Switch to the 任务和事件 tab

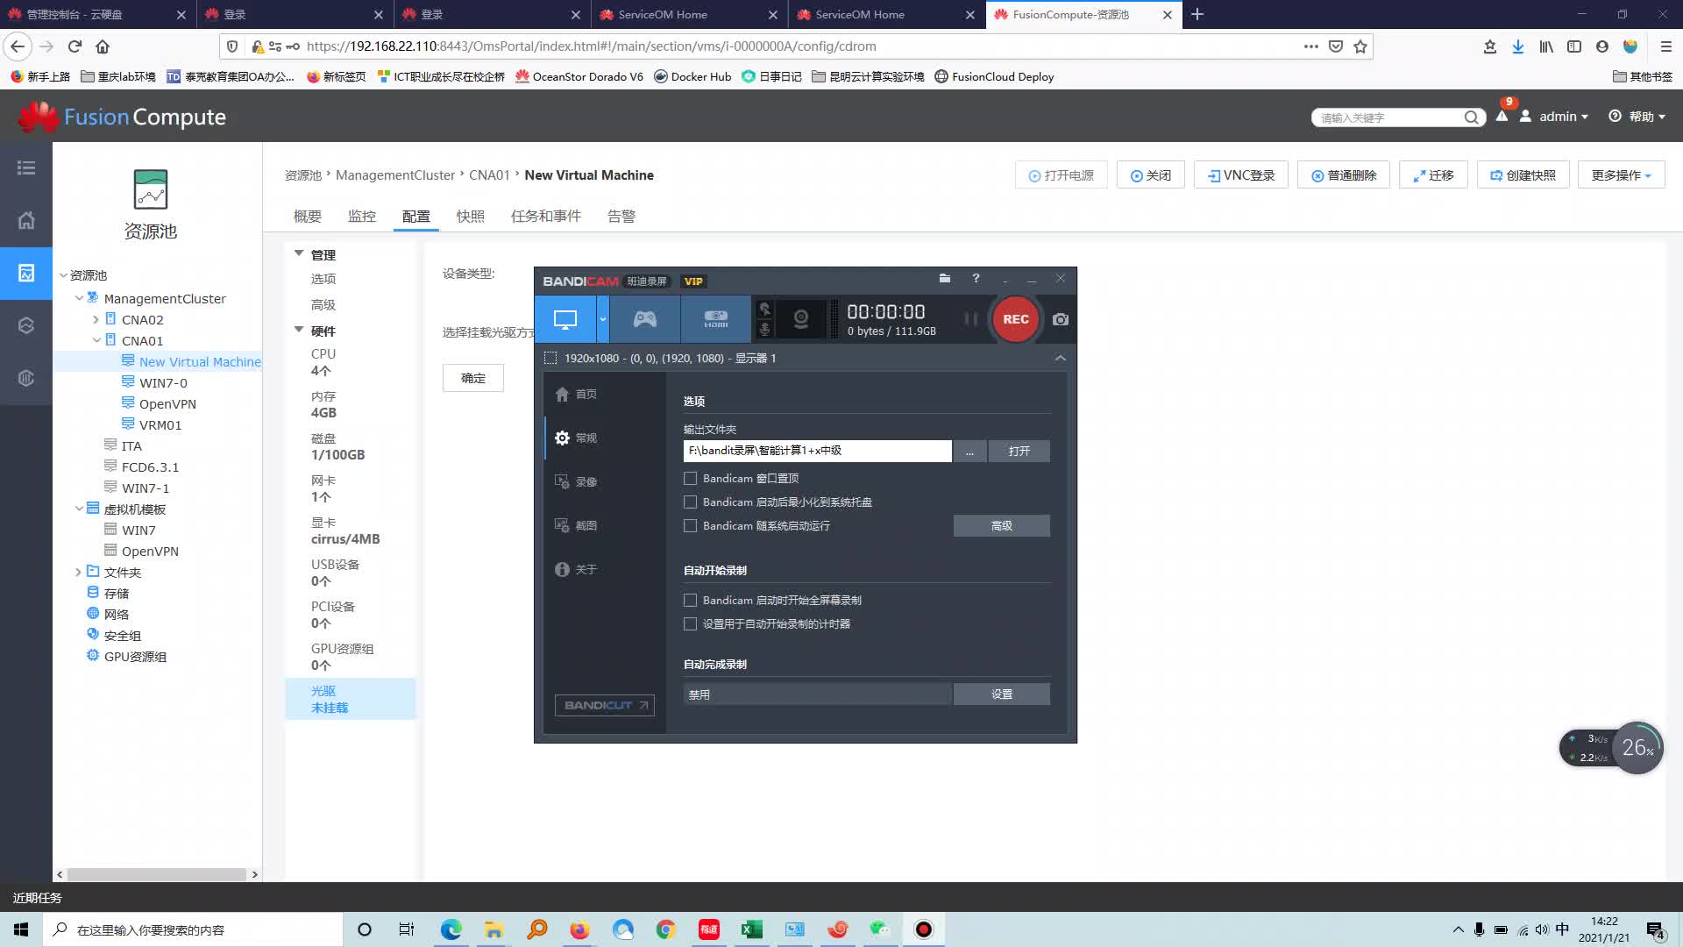pos(546,217)
